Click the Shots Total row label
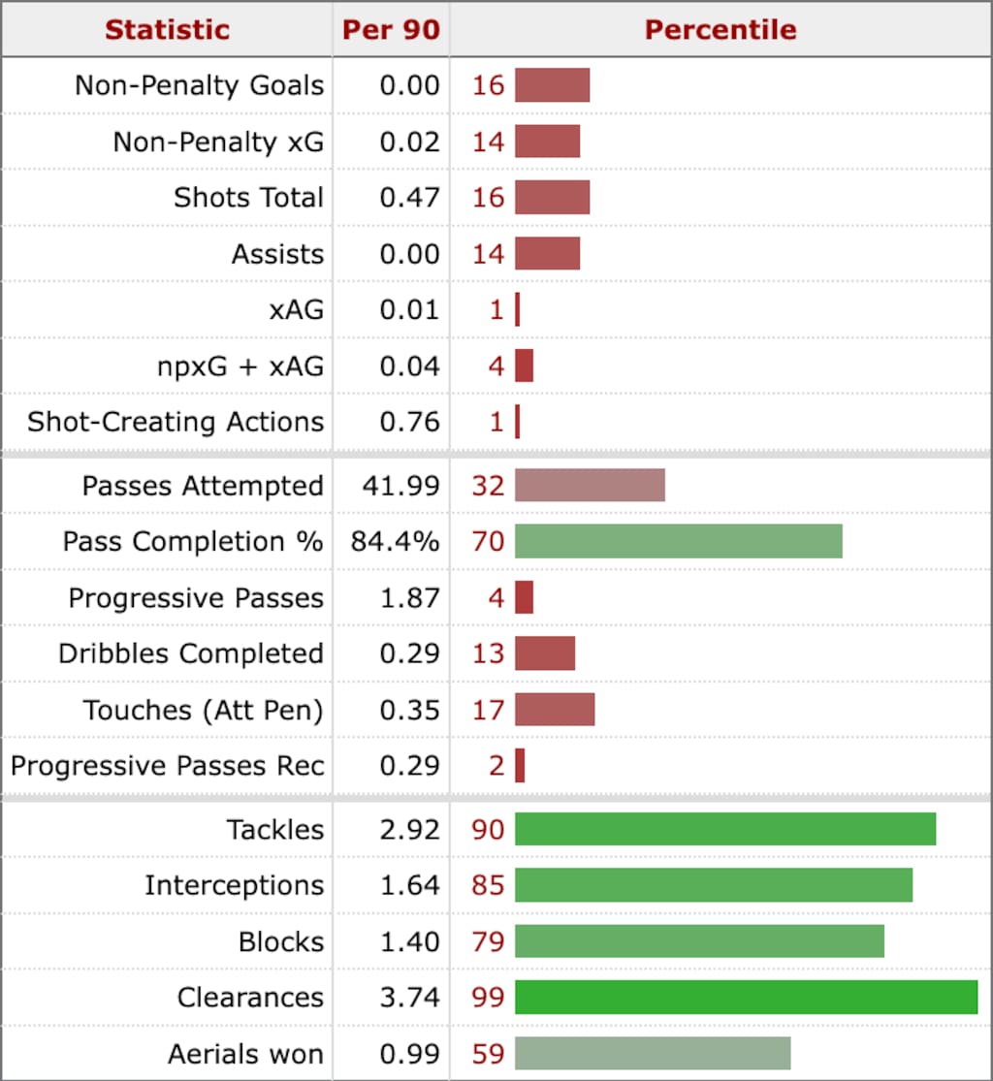Viewport: 993px width, 1081px height. coord(248,198)
